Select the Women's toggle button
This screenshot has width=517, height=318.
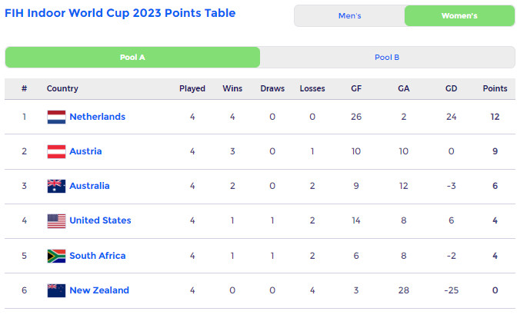tap(459, 16)
